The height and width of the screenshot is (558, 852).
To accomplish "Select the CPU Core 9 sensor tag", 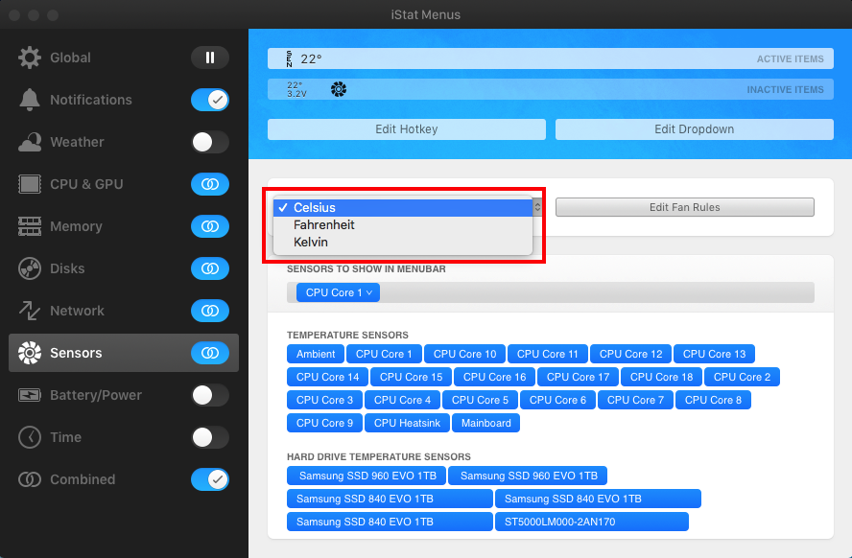I will 324,423.
